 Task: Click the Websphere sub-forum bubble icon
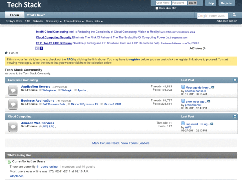[40, 90]
